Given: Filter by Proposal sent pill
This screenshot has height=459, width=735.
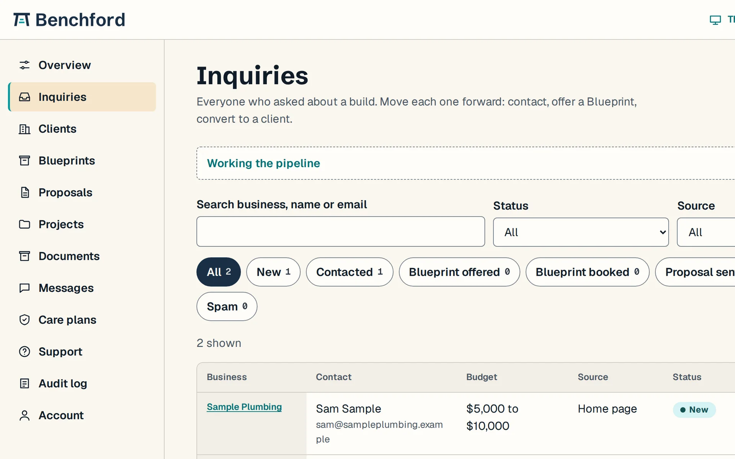Looking at the screenshot, I should (695, 272).
